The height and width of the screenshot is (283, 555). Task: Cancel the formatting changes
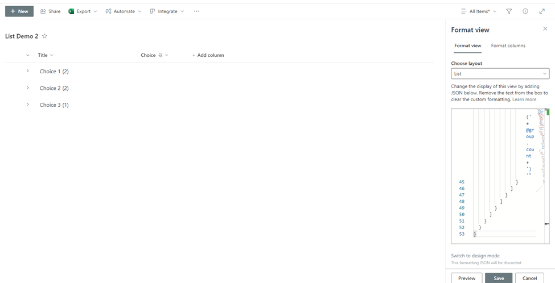coord(529,278)
